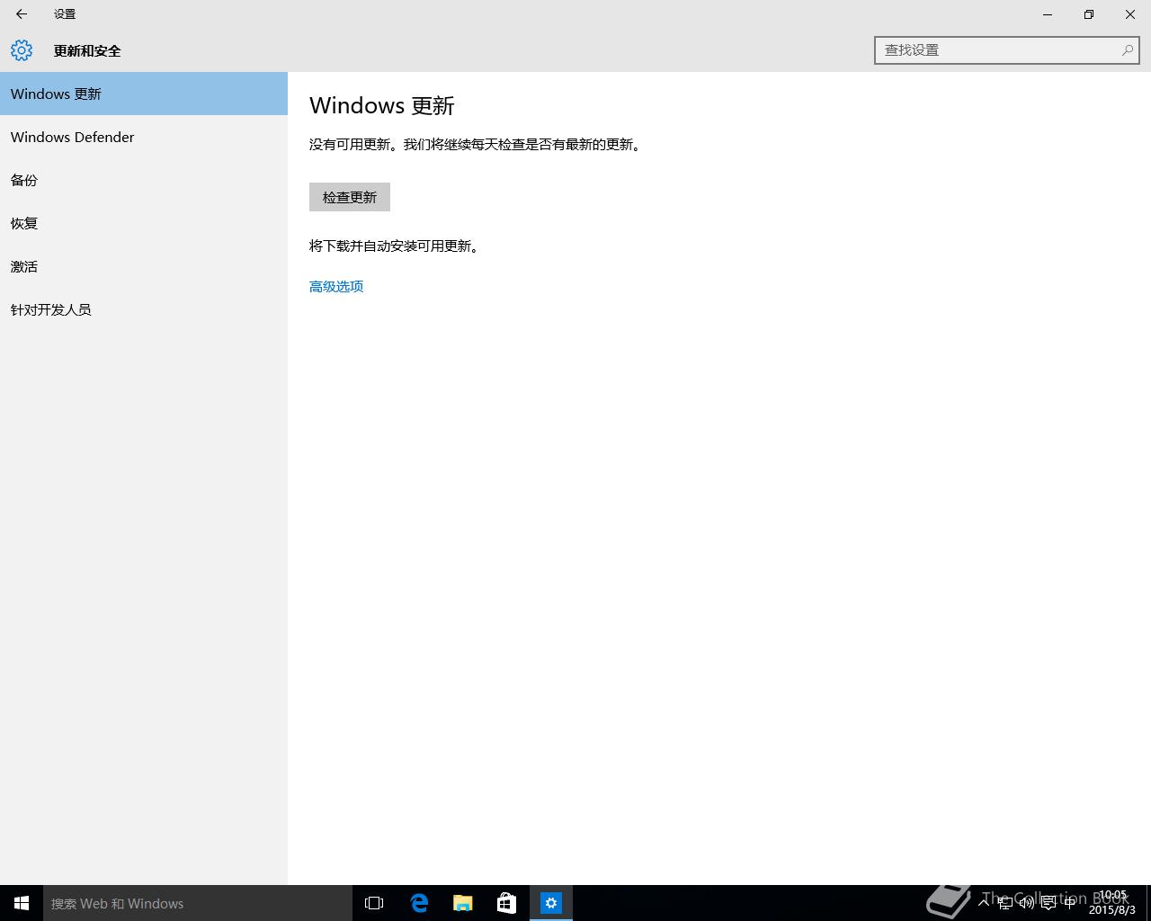1151x921 pixels.
Task: Close the 设置 window
Action: tap(1130, 14)
